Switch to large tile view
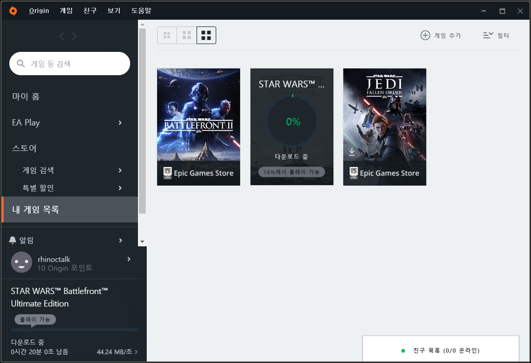This screenshot has height=363, width=531. (206, 35)
